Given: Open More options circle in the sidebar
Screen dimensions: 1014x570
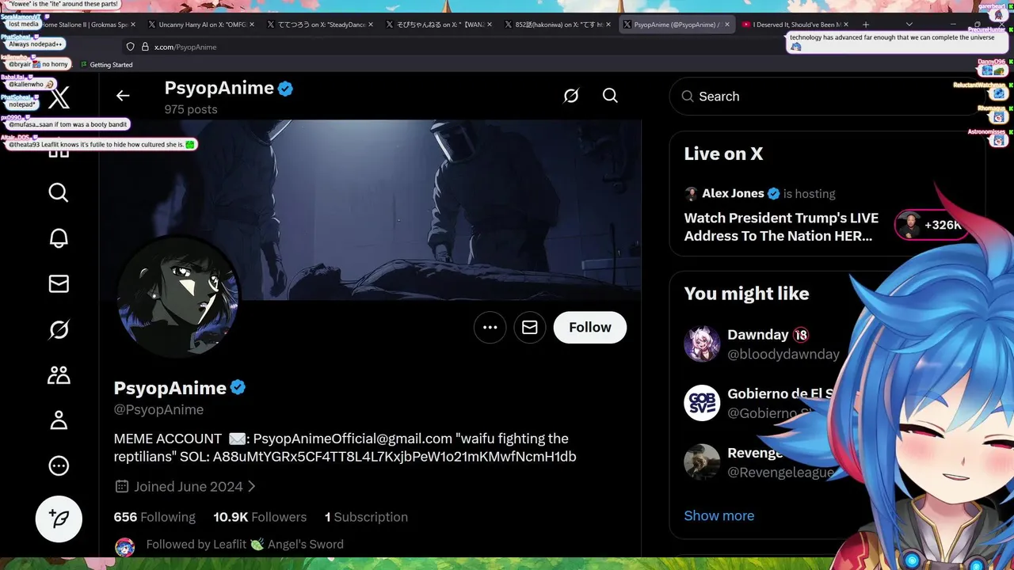Looking at the screenshot, I should (x=59, y=465).
